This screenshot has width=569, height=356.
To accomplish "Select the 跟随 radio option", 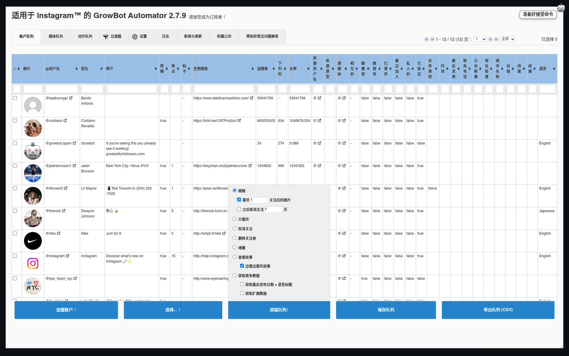I will [235, 190].
